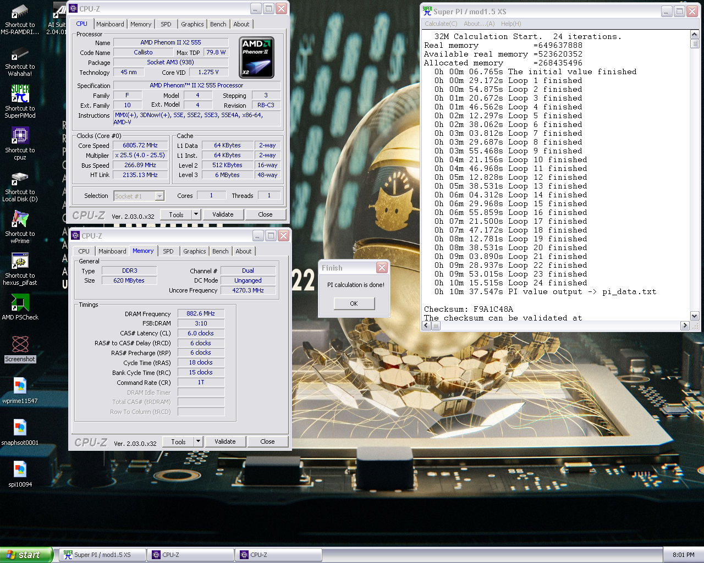Open SPD tab in top CPU-Z window

click(x=166, y=24)
